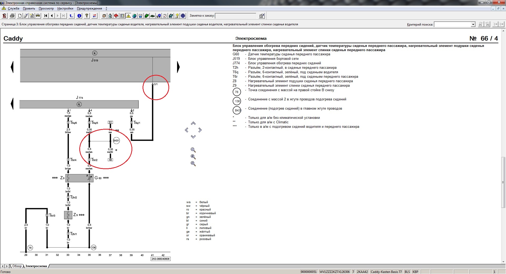506x274 pixels.
Task: Click the vertical scrollbar on the right
Action: (504, 182)
